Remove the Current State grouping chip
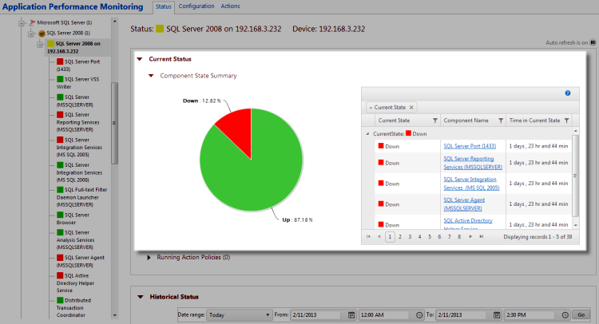599x324 pixels. click(411, 107)
